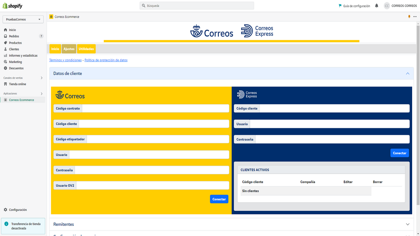Click the Correos Ecommerce app icon in header
The image size is (420, 236).
click(51, 17)
